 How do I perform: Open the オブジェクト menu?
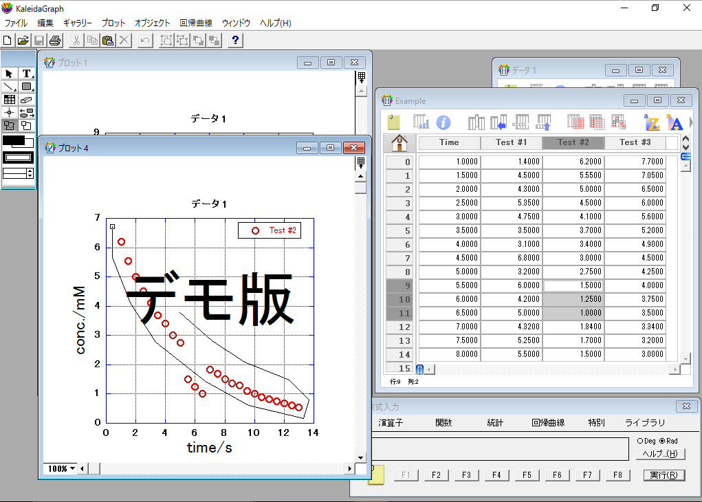pos(152,23)
